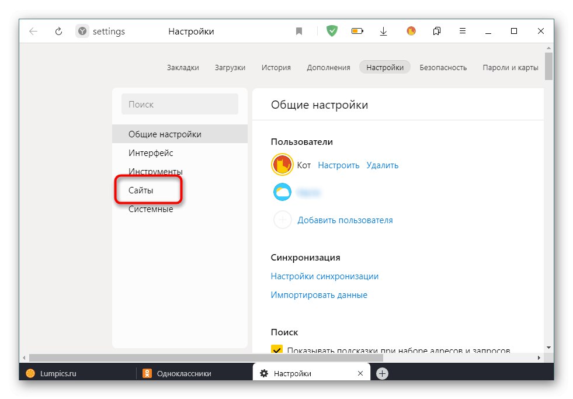Open the tab manager icon near the menu
This screenshot has height=399, width=573.
[436, 30]
